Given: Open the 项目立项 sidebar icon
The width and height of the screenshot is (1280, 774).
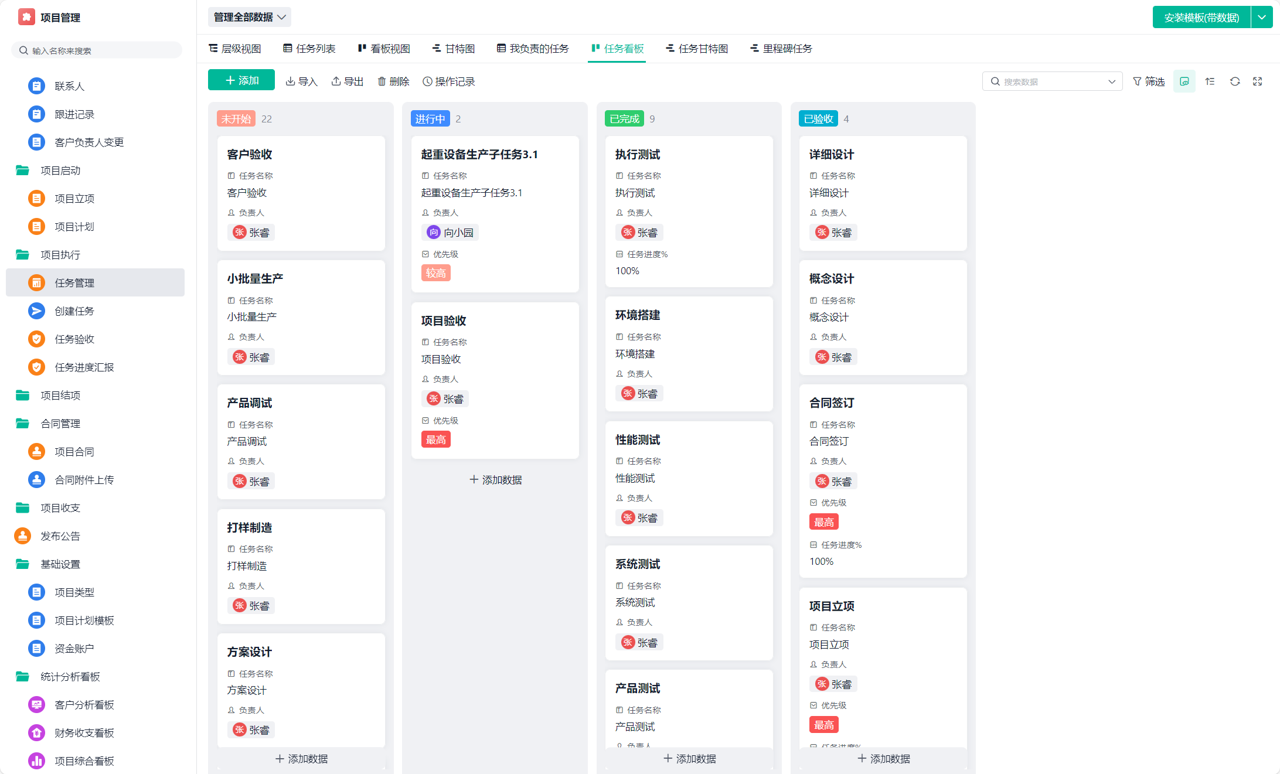Looking at the screenshot, I should (36, 199).
